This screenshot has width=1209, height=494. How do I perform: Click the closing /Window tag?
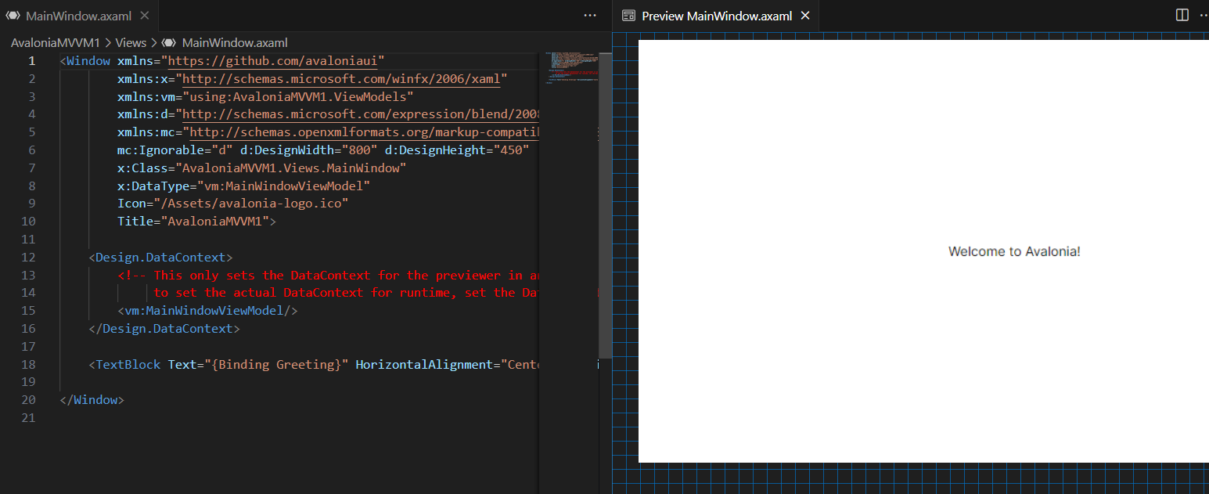pyautogui.click(x=92, y=400)
